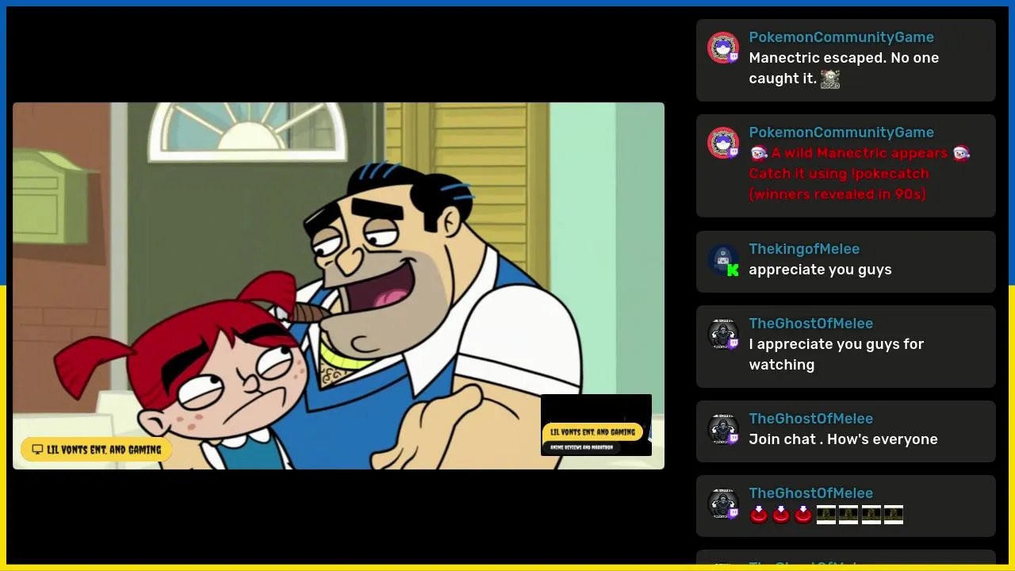The width and height of the screenshot is (1015, 571).
Task: Open PokemonCommunityGame username above 'Manectric escaped'
Action: click(x=841, y=37)
